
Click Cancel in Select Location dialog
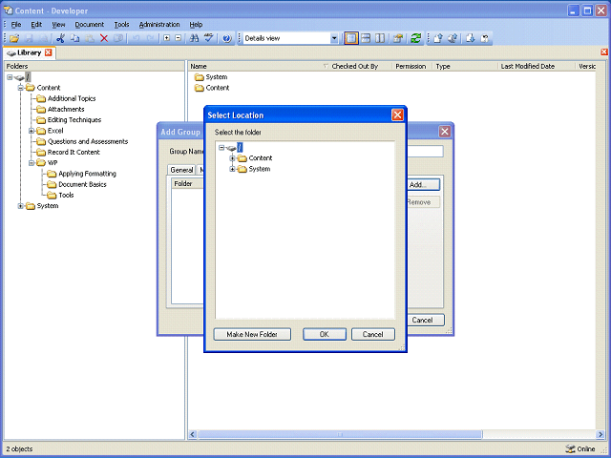pyautogui.click(x=373, y=334)
